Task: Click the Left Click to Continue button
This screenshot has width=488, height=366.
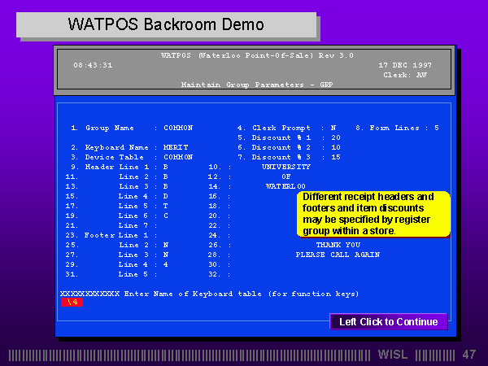Action: click(x=388, y=322)
